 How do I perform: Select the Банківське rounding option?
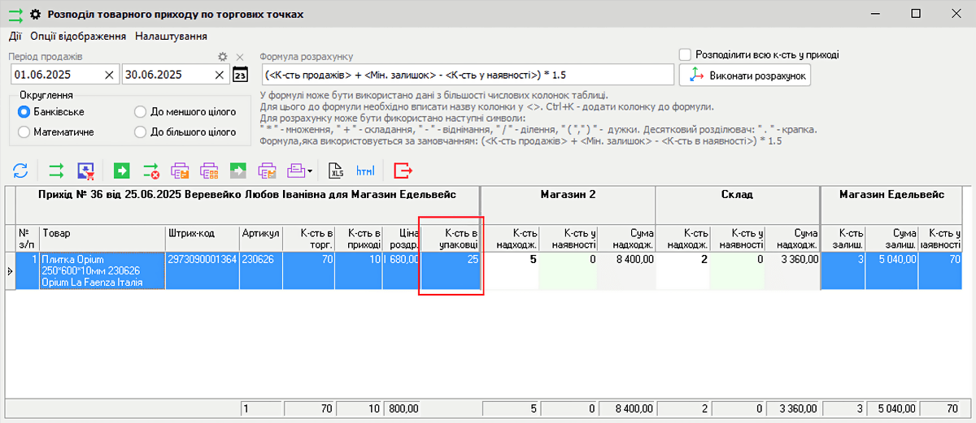(24, 112)
